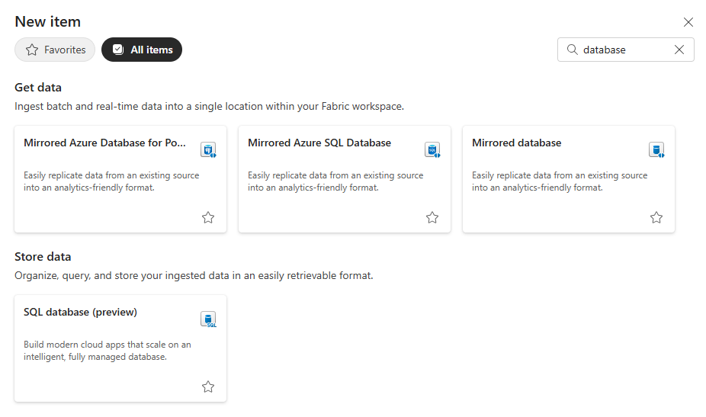This screenshot has height=417, width=706.
Task: Click the Mirrored database card icon
Action: click(656, 149)
